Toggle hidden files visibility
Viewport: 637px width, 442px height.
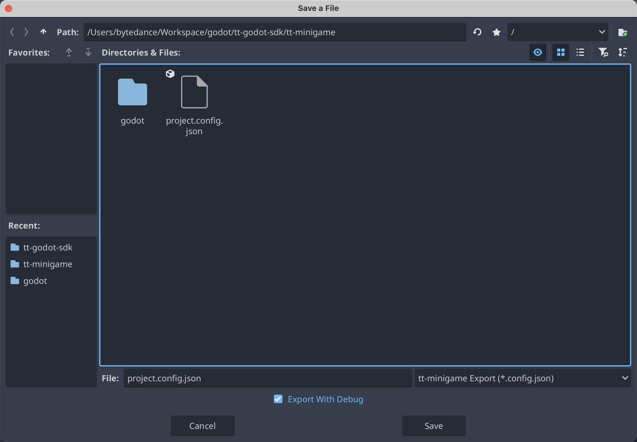[x=538, y=52]
